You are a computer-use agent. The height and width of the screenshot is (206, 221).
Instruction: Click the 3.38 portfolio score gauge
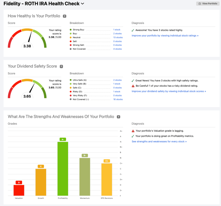tap(27, 38)
